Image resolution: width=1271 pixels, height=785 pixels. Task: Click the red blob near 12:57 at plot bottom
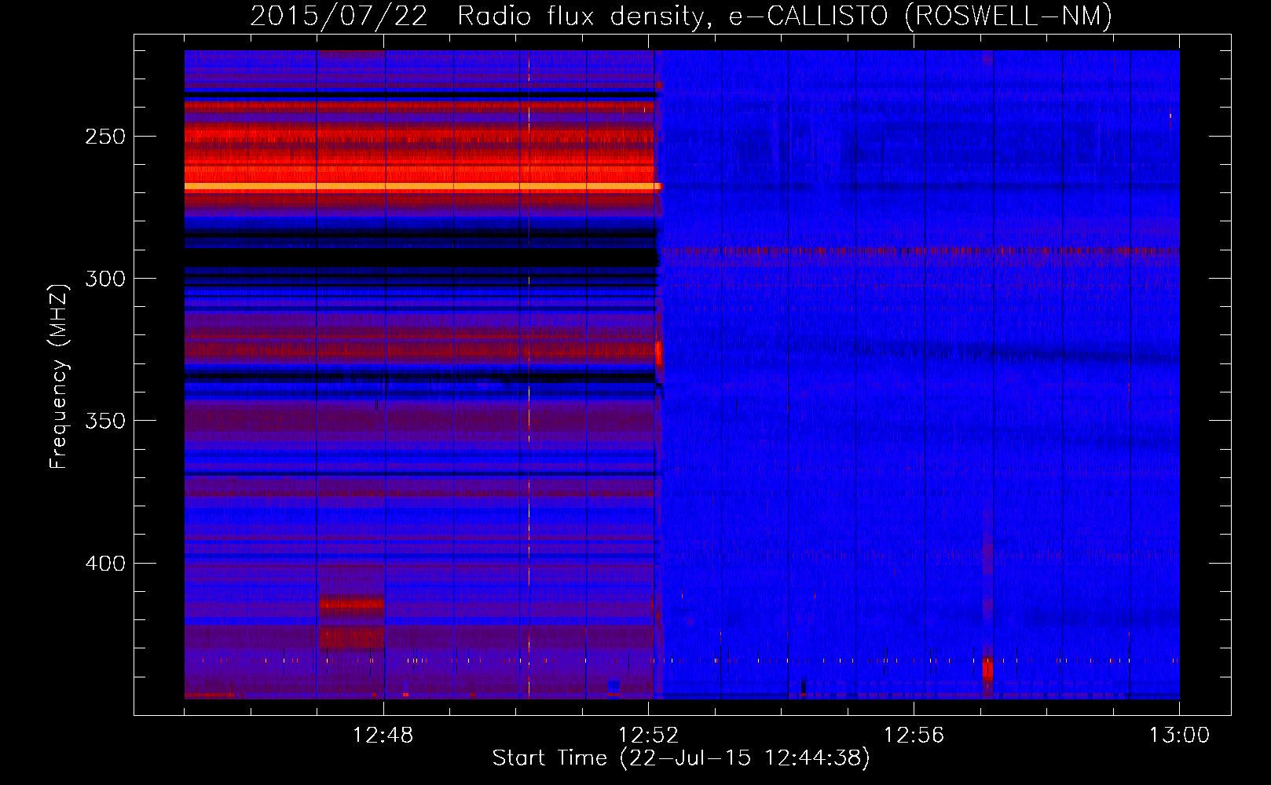point(987,671)
